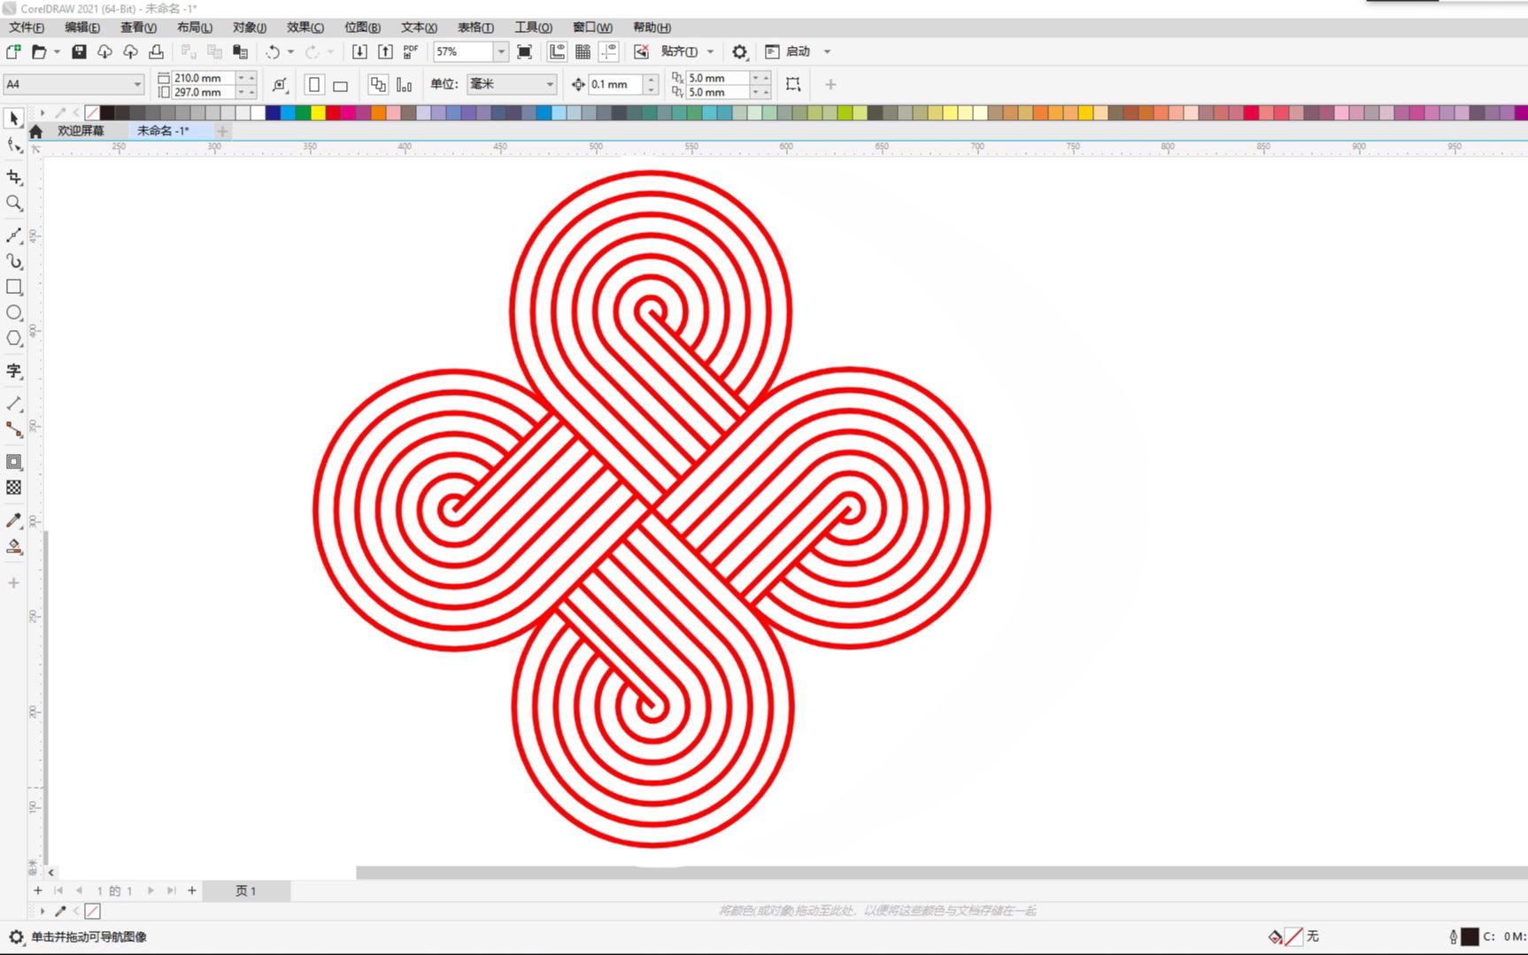Open the 对象 menu
The image size is (1528, 955).
250,27
